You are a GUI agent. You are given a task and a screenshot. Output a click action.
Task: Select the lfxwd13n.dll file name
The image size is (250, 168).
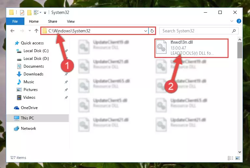point(182,42)
